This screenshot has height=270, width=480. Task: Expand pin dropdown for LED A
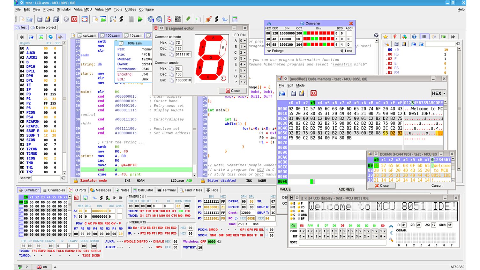tap(245, 41)
